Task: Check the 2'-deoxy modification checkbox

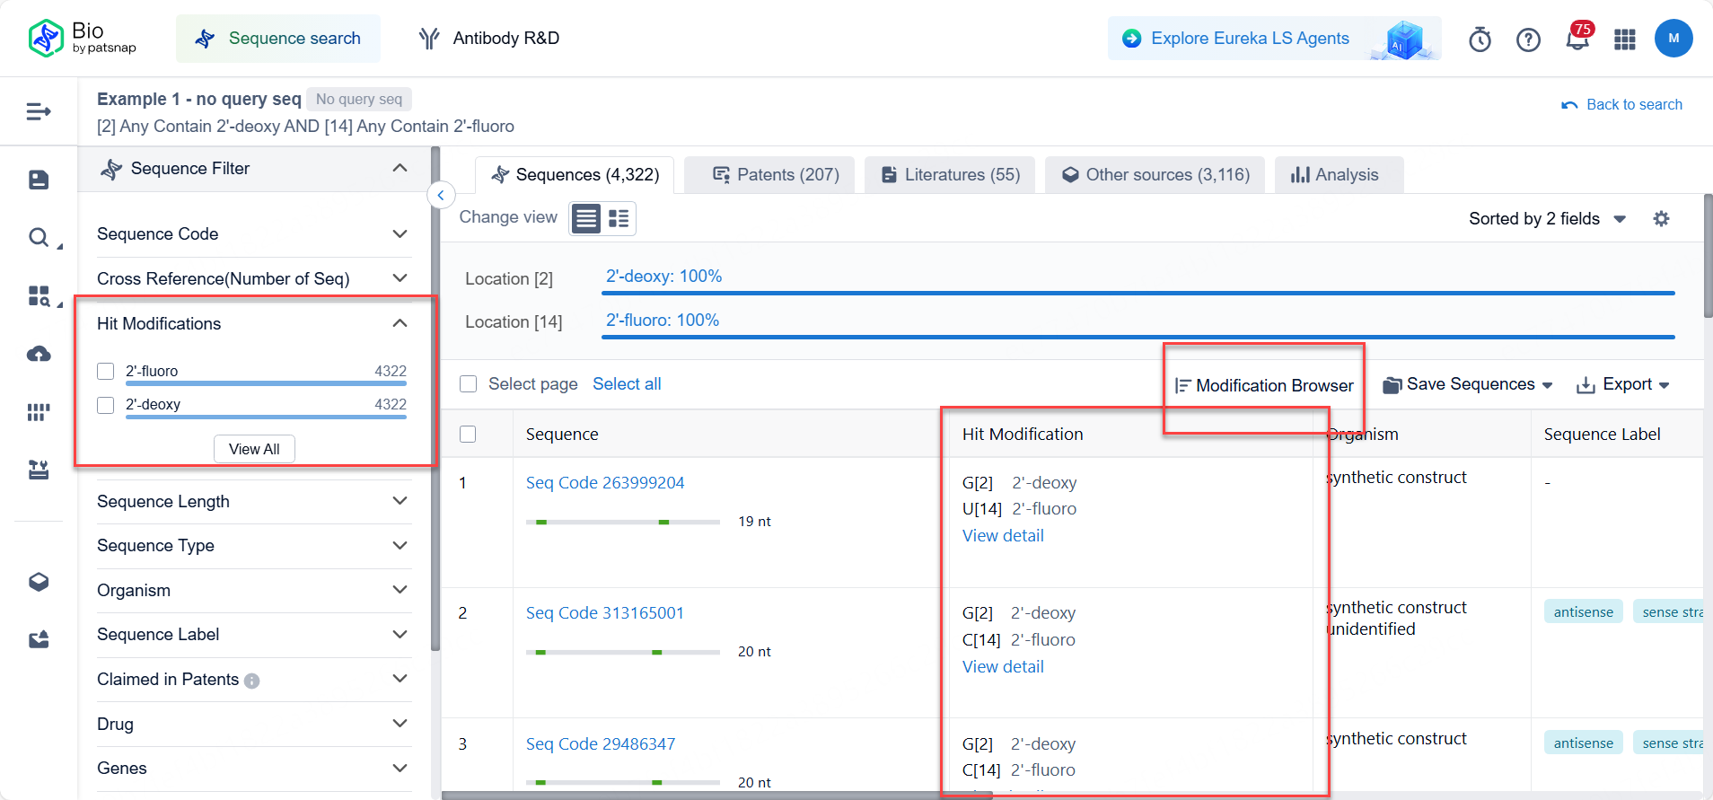Action: (106, 405)
